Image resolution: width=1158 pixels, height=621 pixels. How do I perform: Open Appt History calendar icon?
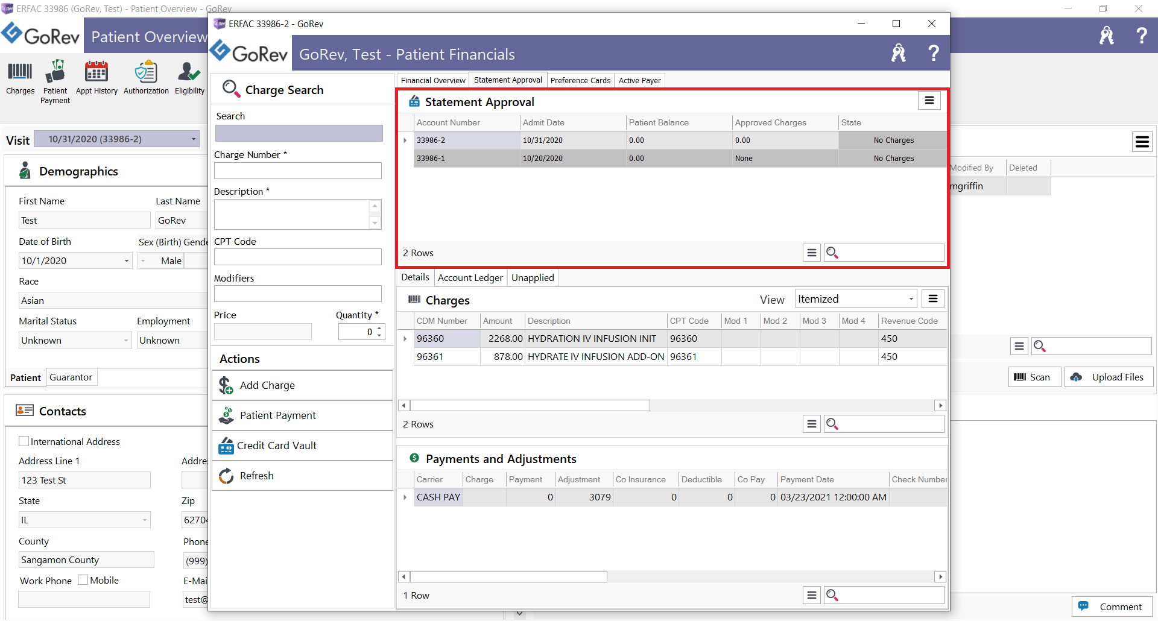(x=96, y=78)
